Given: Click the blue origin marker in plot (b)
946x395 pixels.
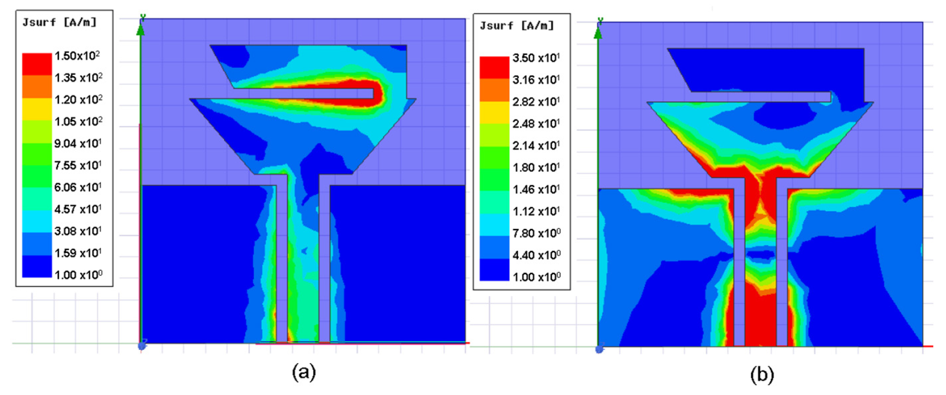Looking at the screenshot, I should [599, 349].
